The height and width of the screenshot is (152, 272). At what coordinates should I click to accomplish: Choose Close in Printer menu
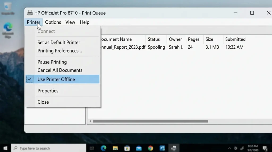43,102
